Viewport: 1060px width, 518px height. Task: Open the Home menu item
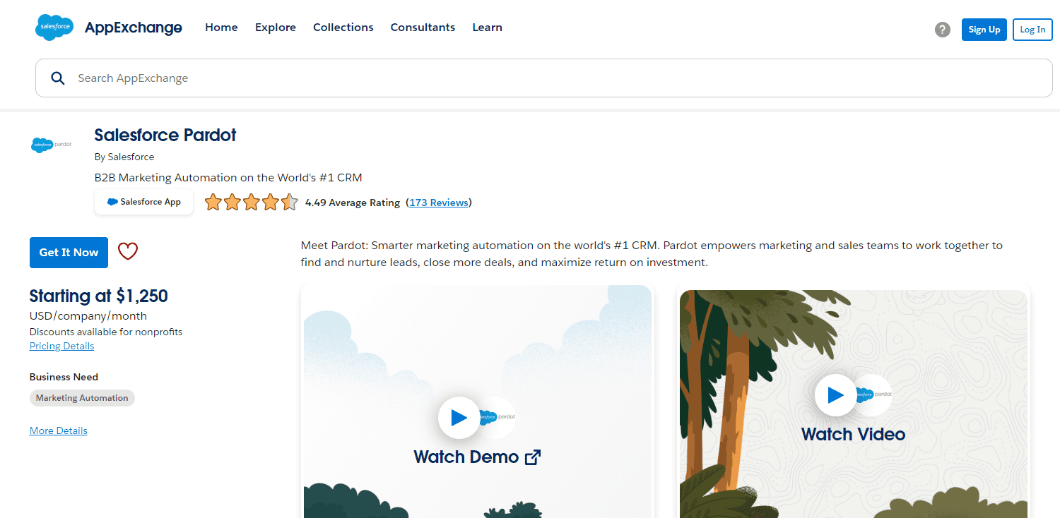[221, 28]
